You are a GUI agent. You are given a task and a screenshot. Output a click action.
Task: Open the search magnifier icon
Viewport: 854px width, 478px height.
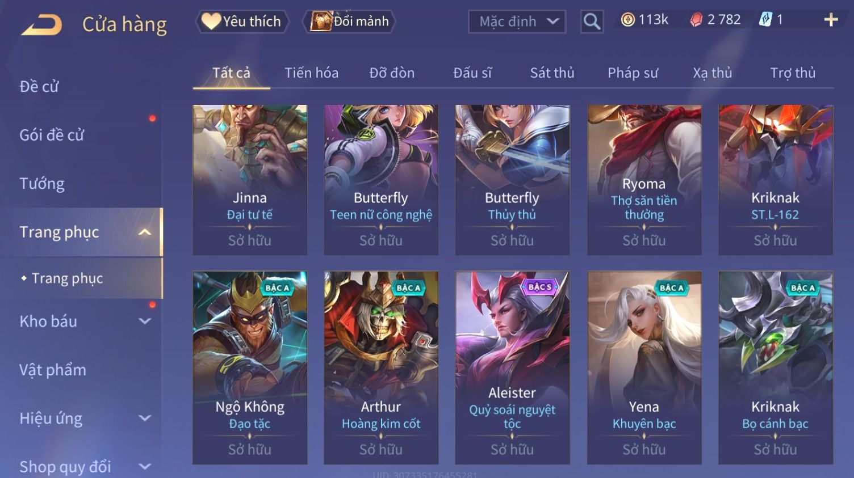(x=592, y=22)
